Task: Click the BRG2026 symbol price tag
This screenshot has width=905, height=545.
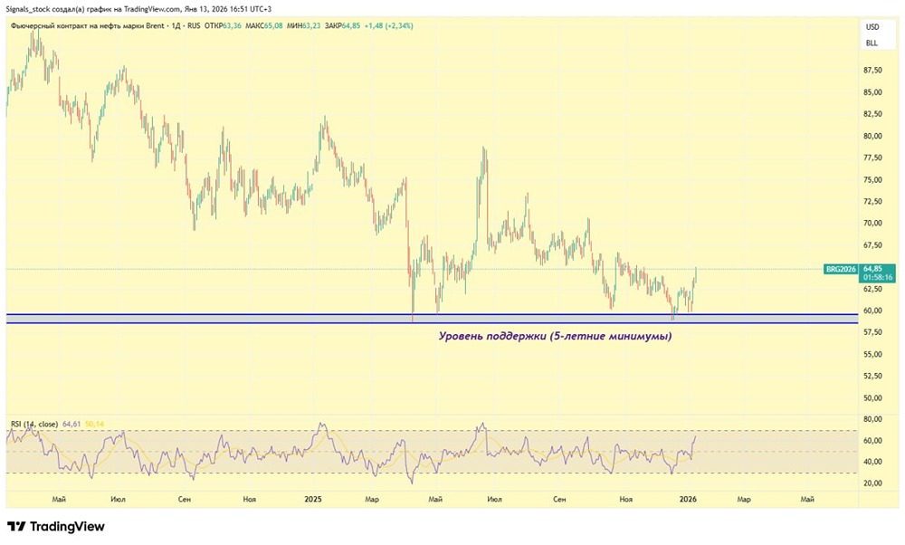Action: click(x=841, y=269)
